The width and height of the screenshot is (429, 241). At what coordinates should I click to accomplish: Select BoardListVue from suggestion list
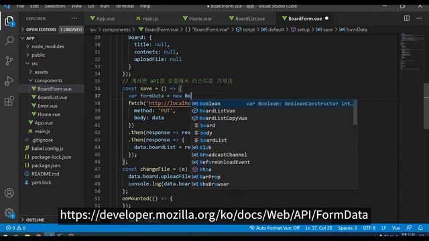click(x=272, y=110)
